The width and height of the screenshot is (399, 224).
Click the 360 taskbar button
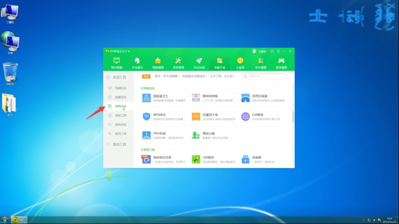pos(19,220)
